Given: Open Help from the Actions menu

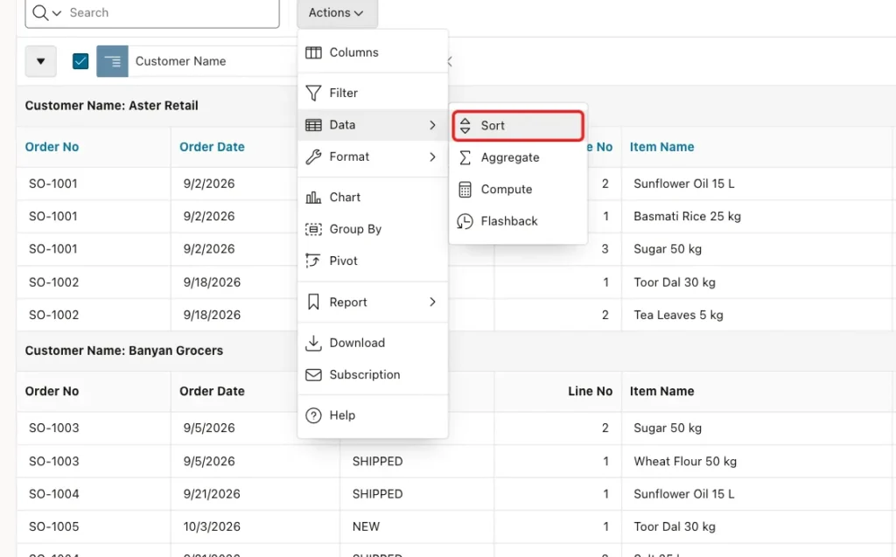Looking at the screenshot, I should click(x=373, y=415).
